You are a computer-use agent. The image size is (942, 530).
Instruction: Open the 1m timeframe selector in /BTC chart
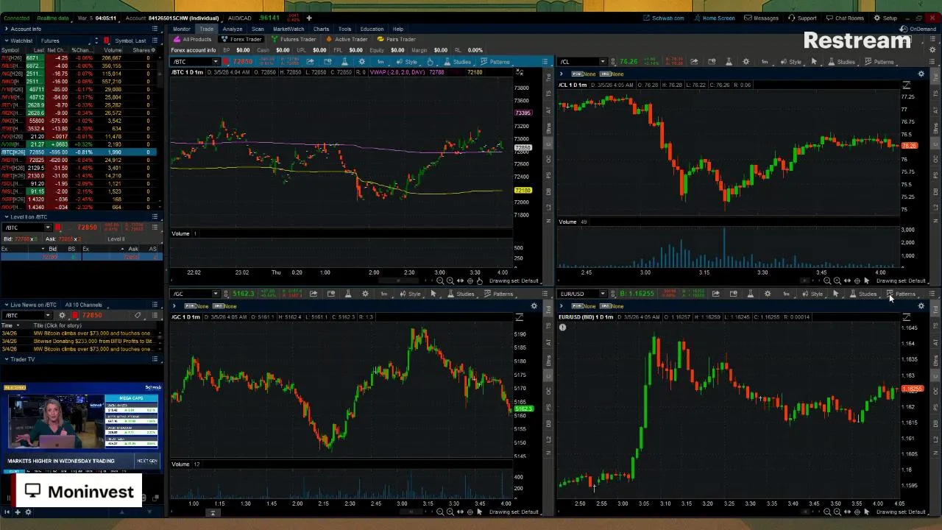(x=380, y=62)
